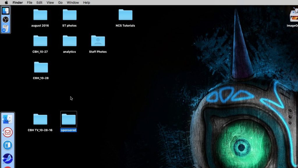The width and height of the screenshot is (298, 168).
Task: Select the august 2016 folder
Action: tap(40, 15)
